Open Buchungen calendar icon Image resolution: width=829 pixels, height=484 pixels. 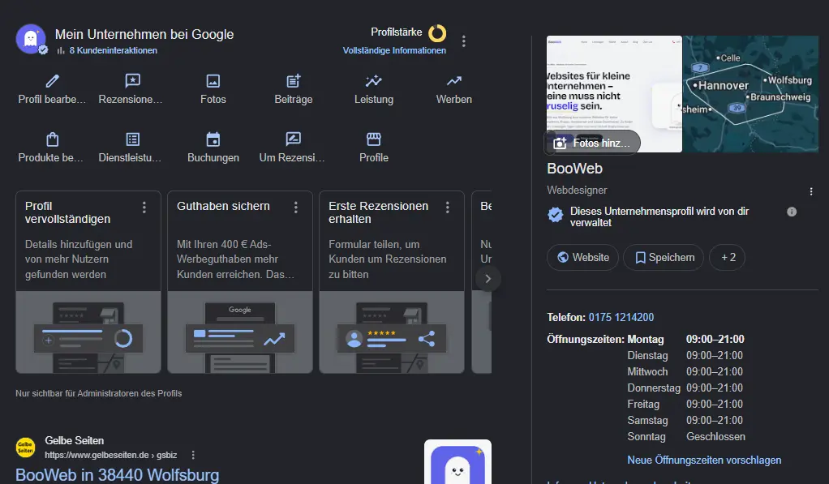213,139
